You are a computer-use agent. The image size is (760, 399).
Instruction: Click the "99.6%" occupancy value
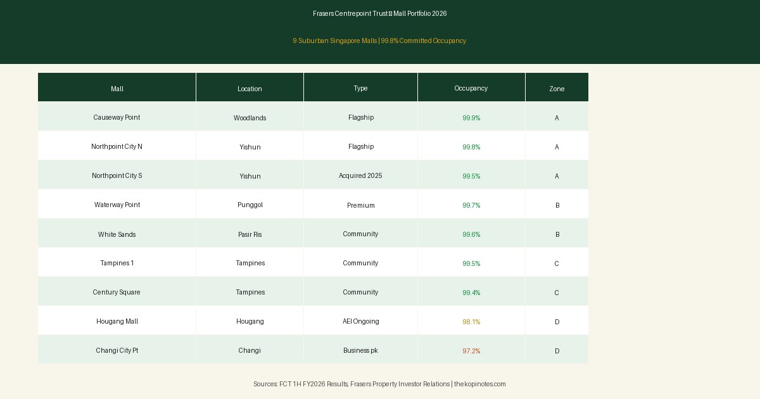tap(471, 234)
